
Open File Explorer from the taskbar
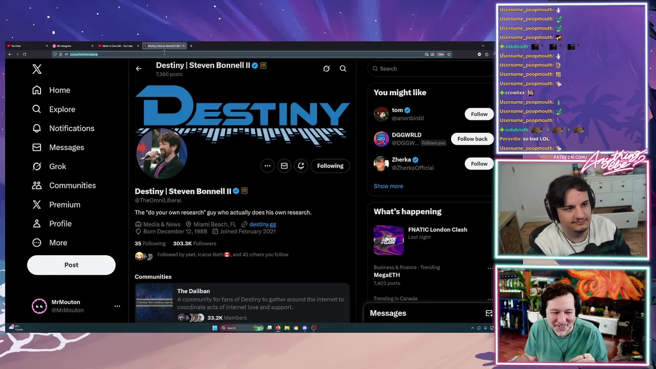pyautogui.click(x=287, y=328)
